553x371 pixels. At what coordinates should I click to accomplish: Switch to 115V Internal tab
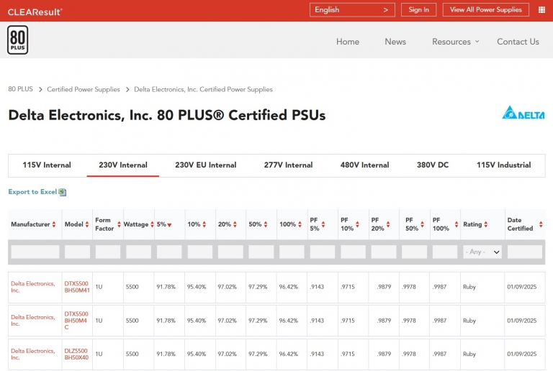[47, 165]
